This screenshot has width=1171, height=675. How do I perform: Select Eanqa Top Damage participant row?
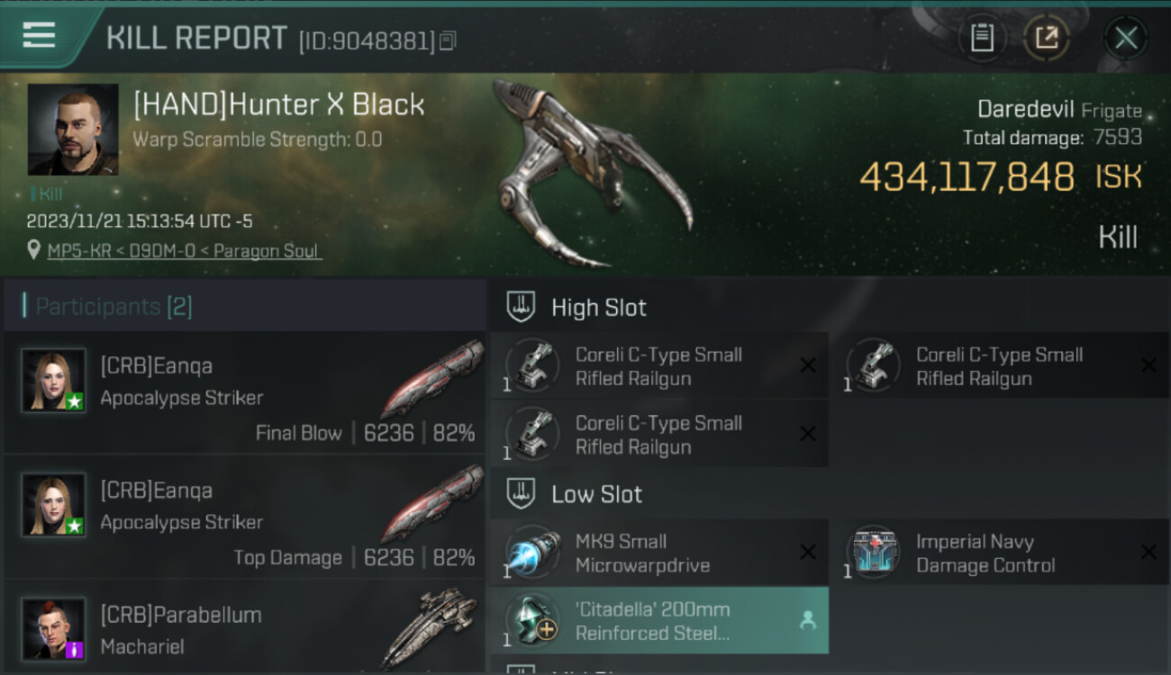(x=245, y=517)
